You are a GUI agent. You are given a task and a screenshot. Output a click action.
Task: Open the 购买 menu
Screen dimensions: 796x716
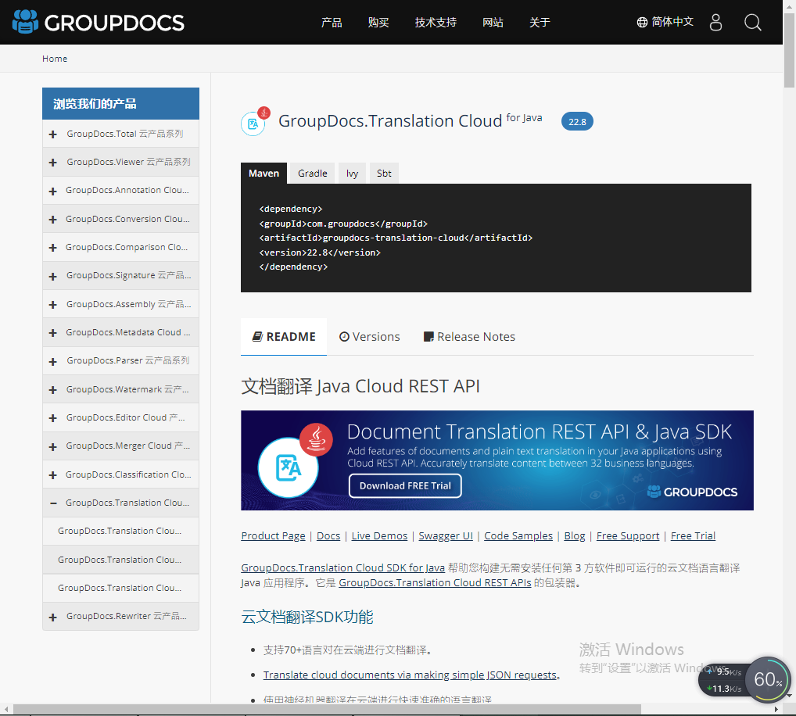[x=378, y=23]
